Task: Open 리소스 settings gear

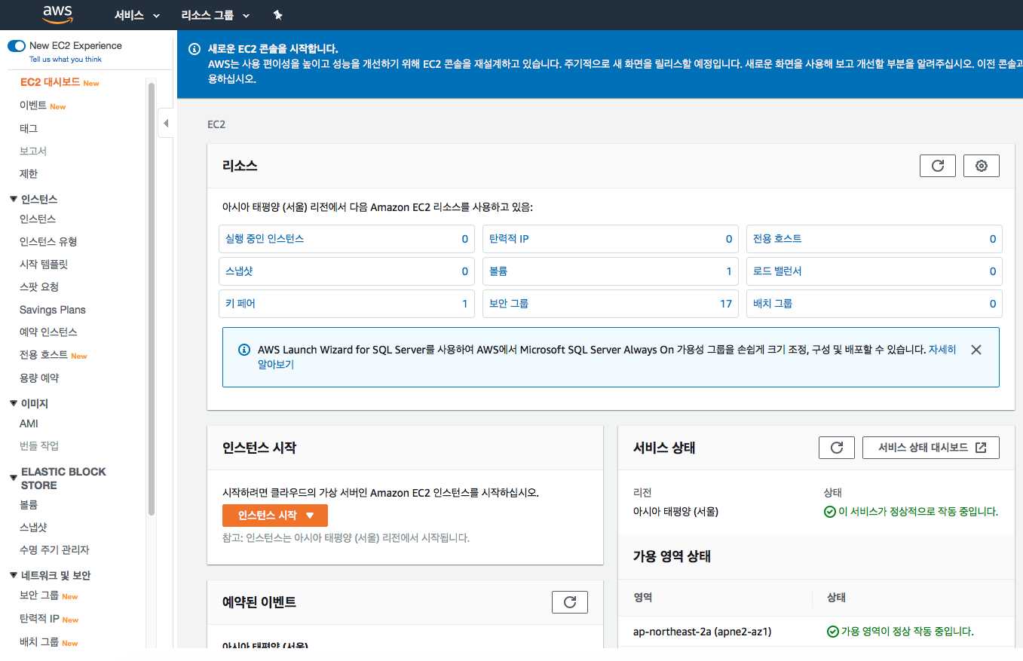Action: 982,166
